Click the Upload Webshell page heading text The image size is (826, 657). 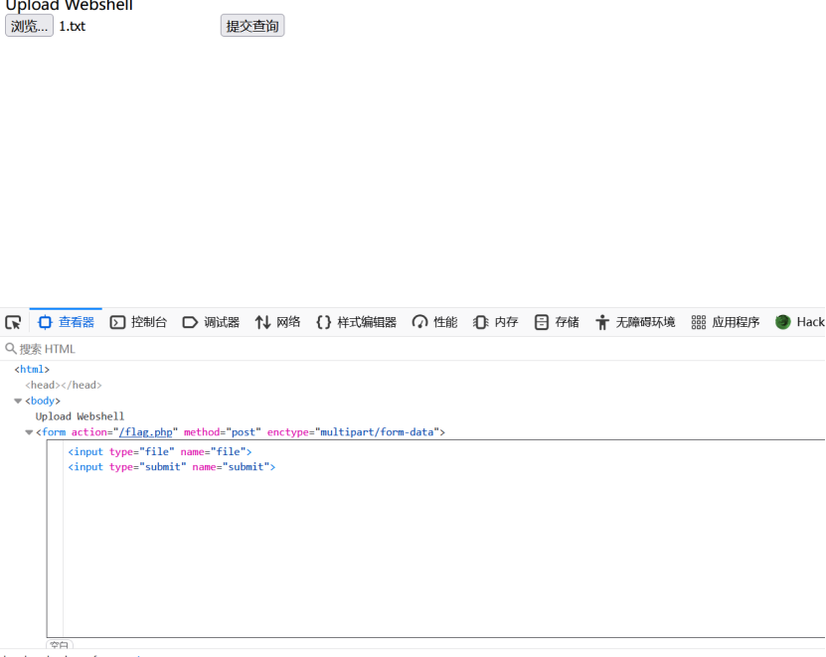point(69,5)
